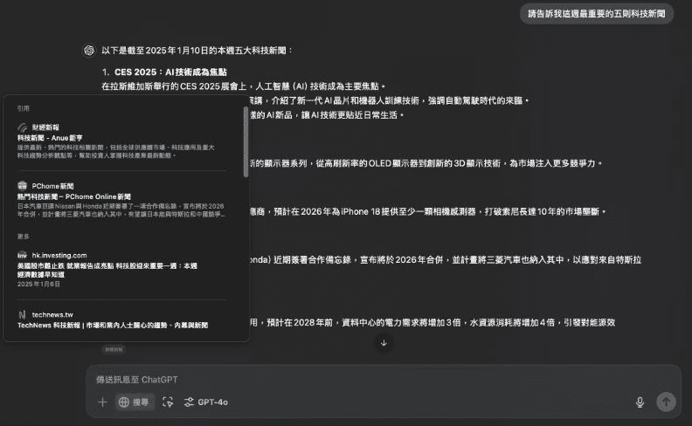Click the scroll-to-bottom arrow button

coord(384,343)
